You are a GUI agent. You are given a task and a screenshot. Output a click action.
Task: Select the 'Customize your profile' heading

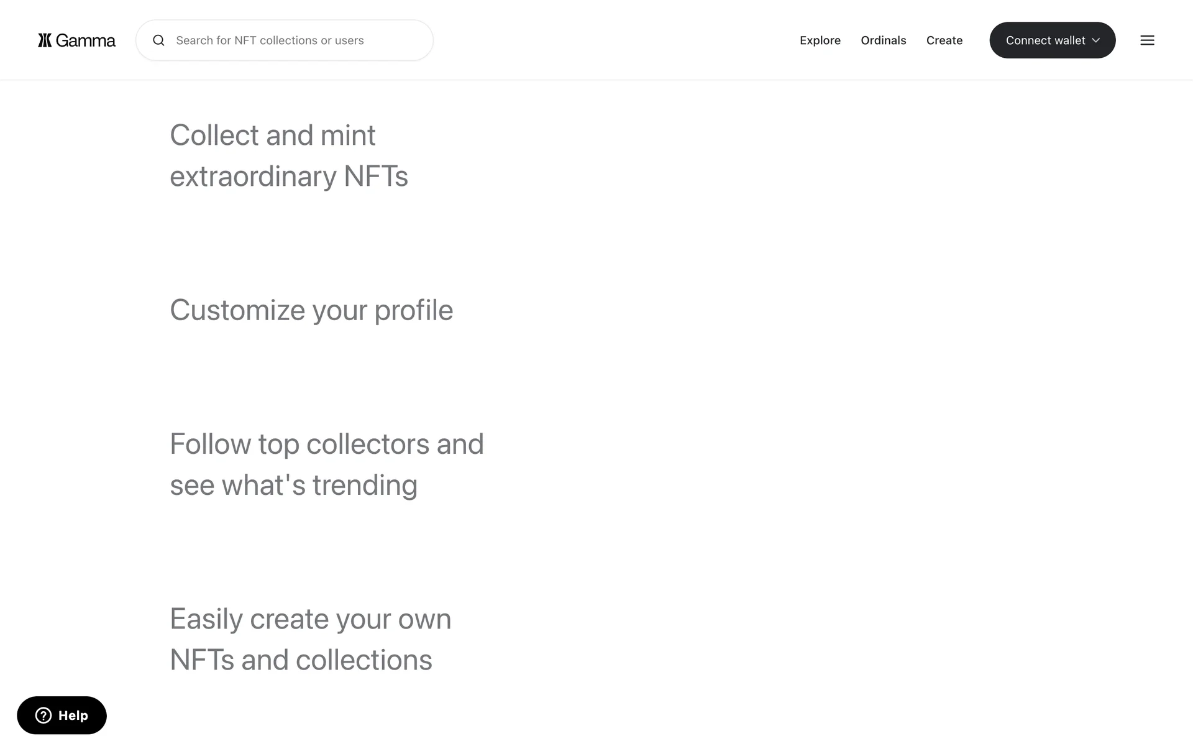tap(311, 310)
